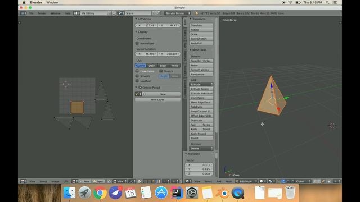Enable the Smooth checkbox

coord(137,76)
